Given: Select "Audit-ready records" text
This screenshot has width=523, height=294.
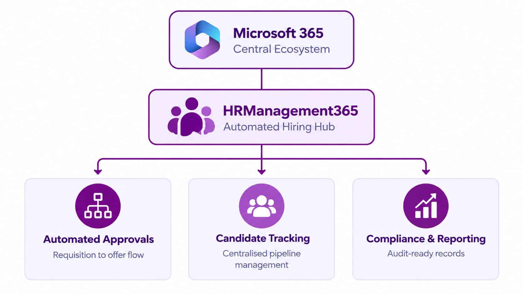Looking at the screenshot, I should [426, 253].
